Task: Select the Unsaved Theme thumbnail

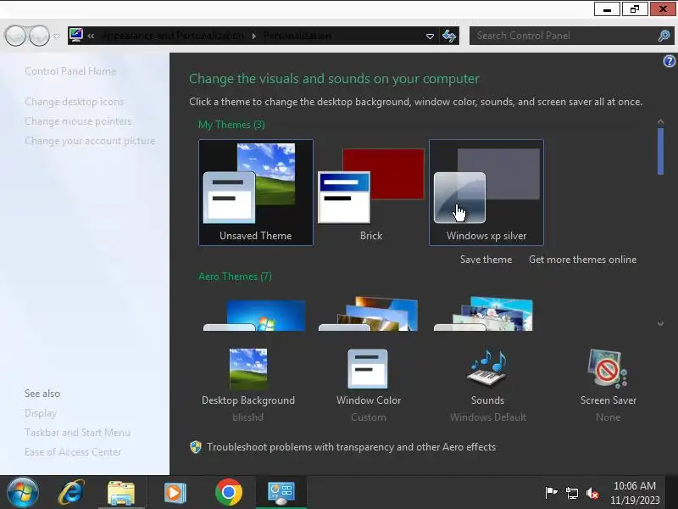Action: pos(256,193)
